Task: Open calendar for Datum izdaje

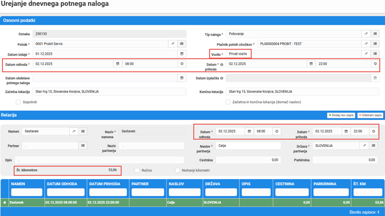Action: pyautogui.click(x=182, y=54)
